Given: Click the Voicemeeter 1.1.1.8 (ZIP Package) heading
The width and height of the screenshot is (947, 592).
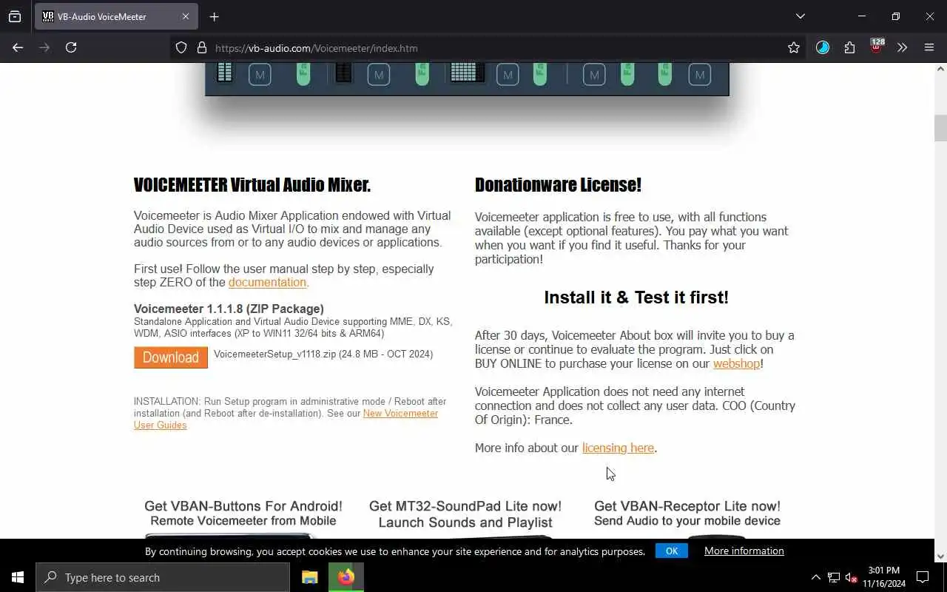Looking at the screenshot, I should (x=229, y=309).
